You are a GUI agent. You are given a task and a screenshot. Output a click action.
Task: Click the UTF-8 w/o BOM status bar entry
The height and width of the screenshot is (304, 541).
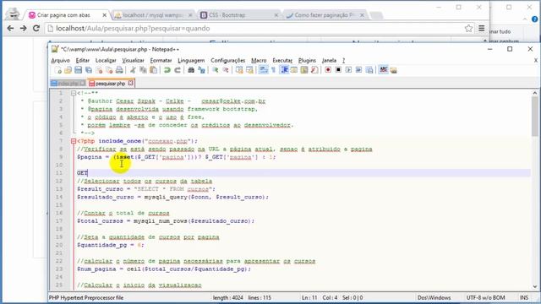(x=485, y=297)
